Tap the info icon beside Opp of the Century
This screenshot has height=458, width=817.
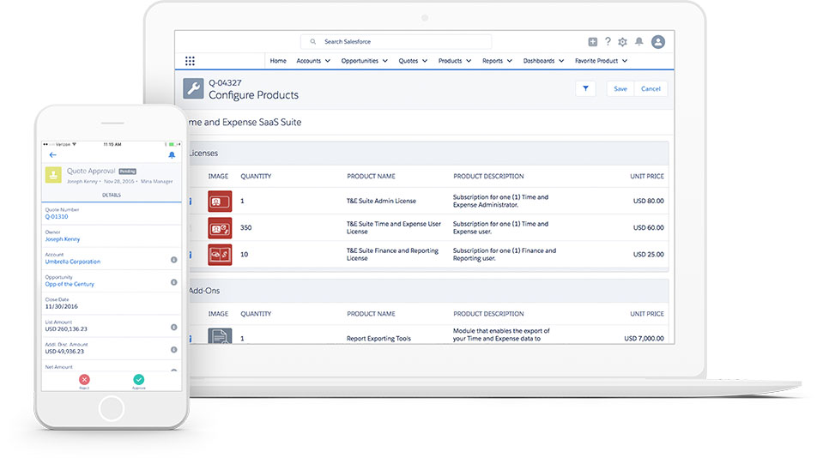coord(174,282)
